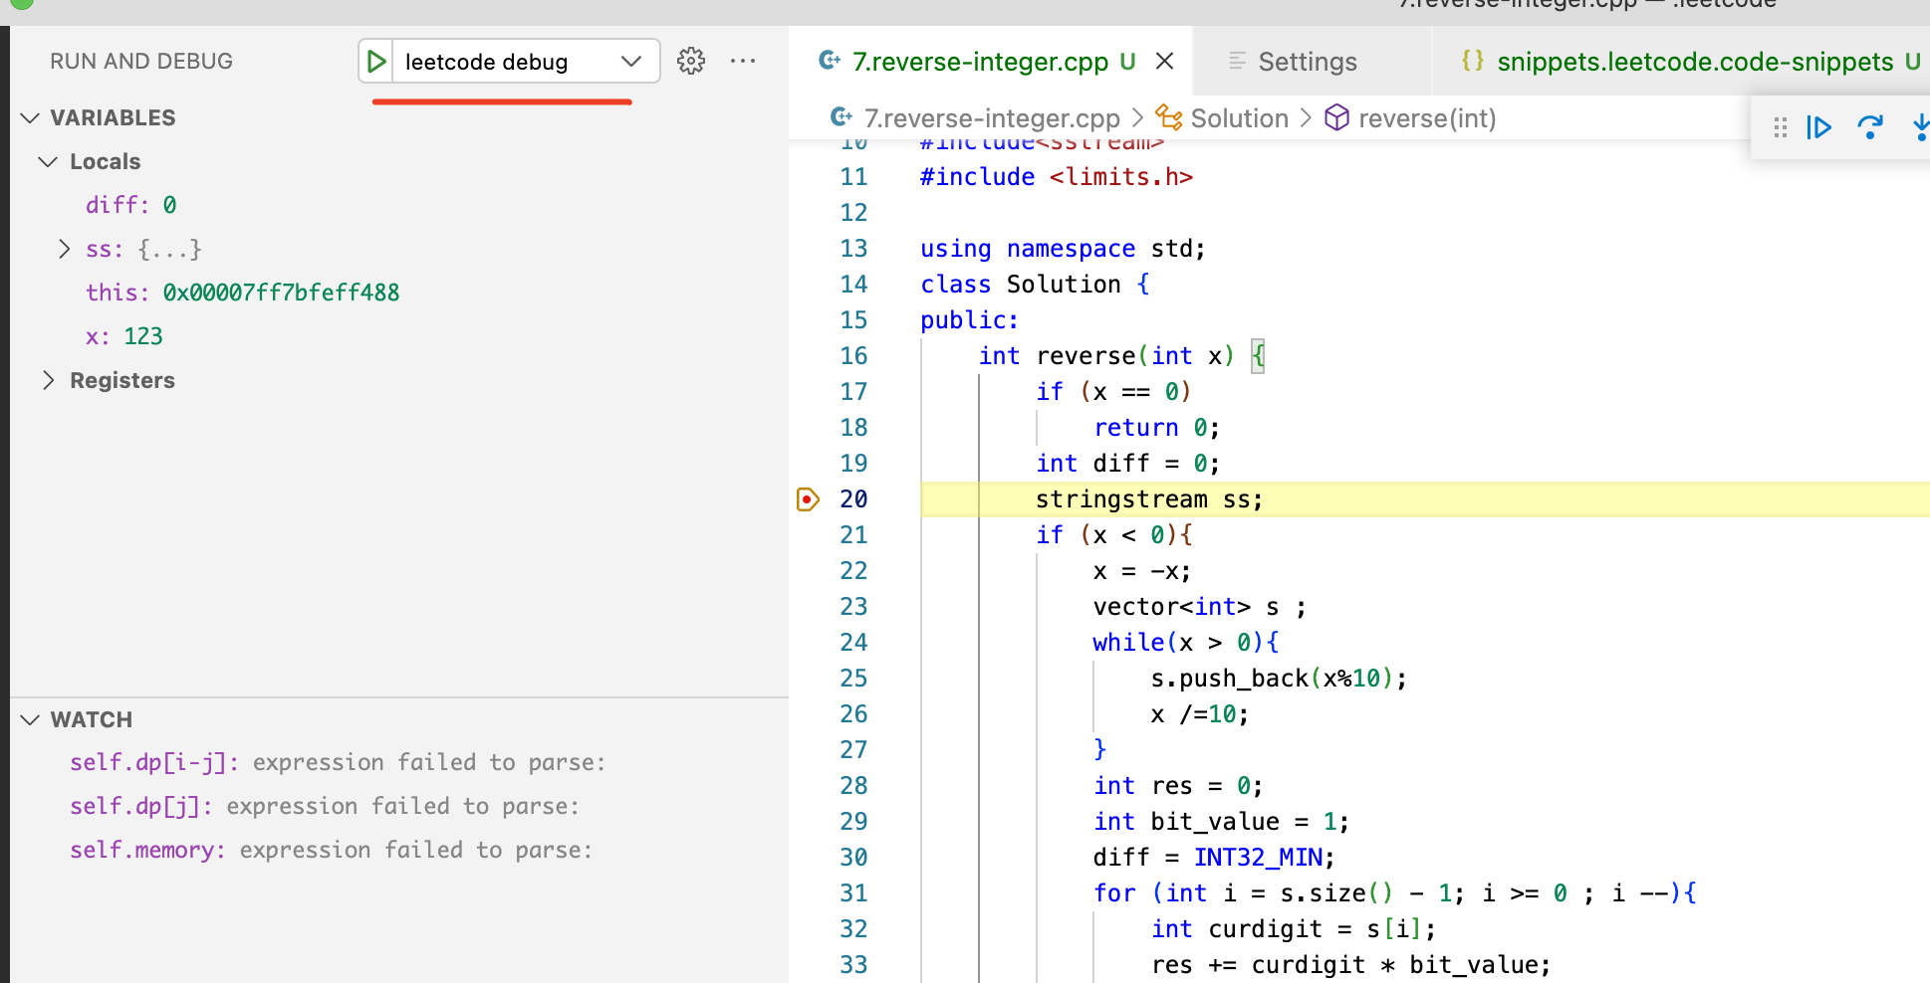Click the Settings tab list icon
The height and width of the screenshot is (983, 1930).
click(1237, 62)
